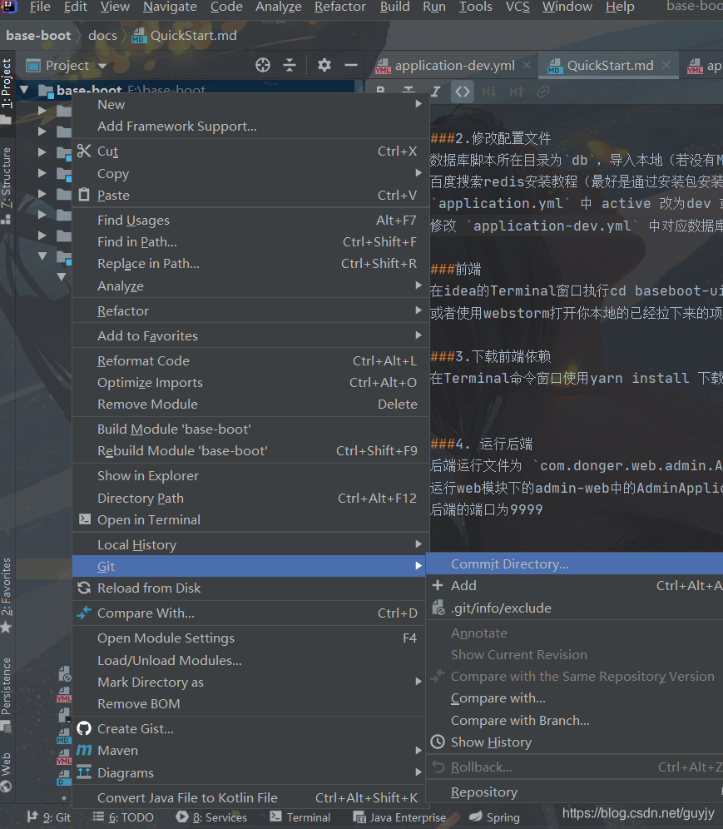Select Open Module Settings

[x=250, y=638]
